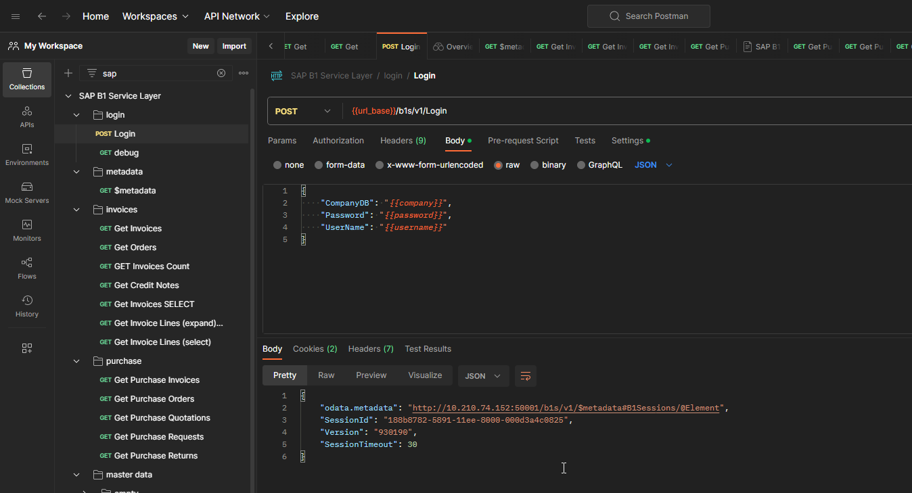Switch to the Pre-request Script tab

tap(523, 141)
